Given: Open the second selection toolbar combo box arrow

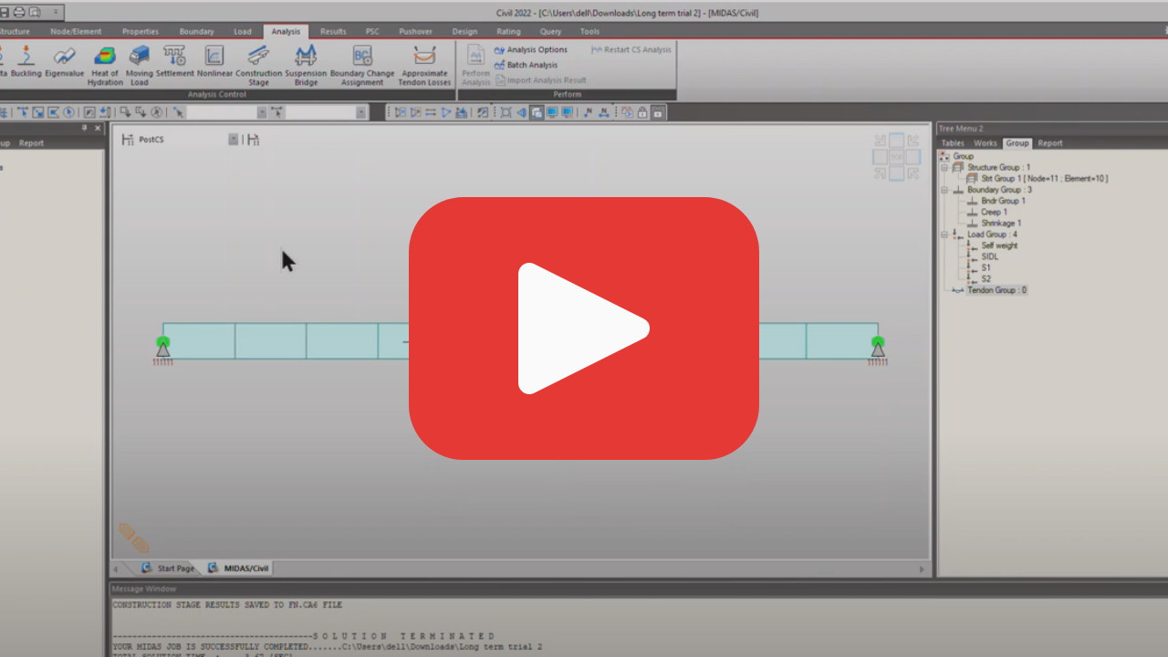Looking at the screenshot, I should point(361,112).
